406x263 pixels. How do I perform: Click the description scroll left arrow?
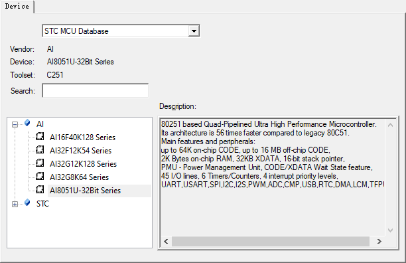click(166, 241)
